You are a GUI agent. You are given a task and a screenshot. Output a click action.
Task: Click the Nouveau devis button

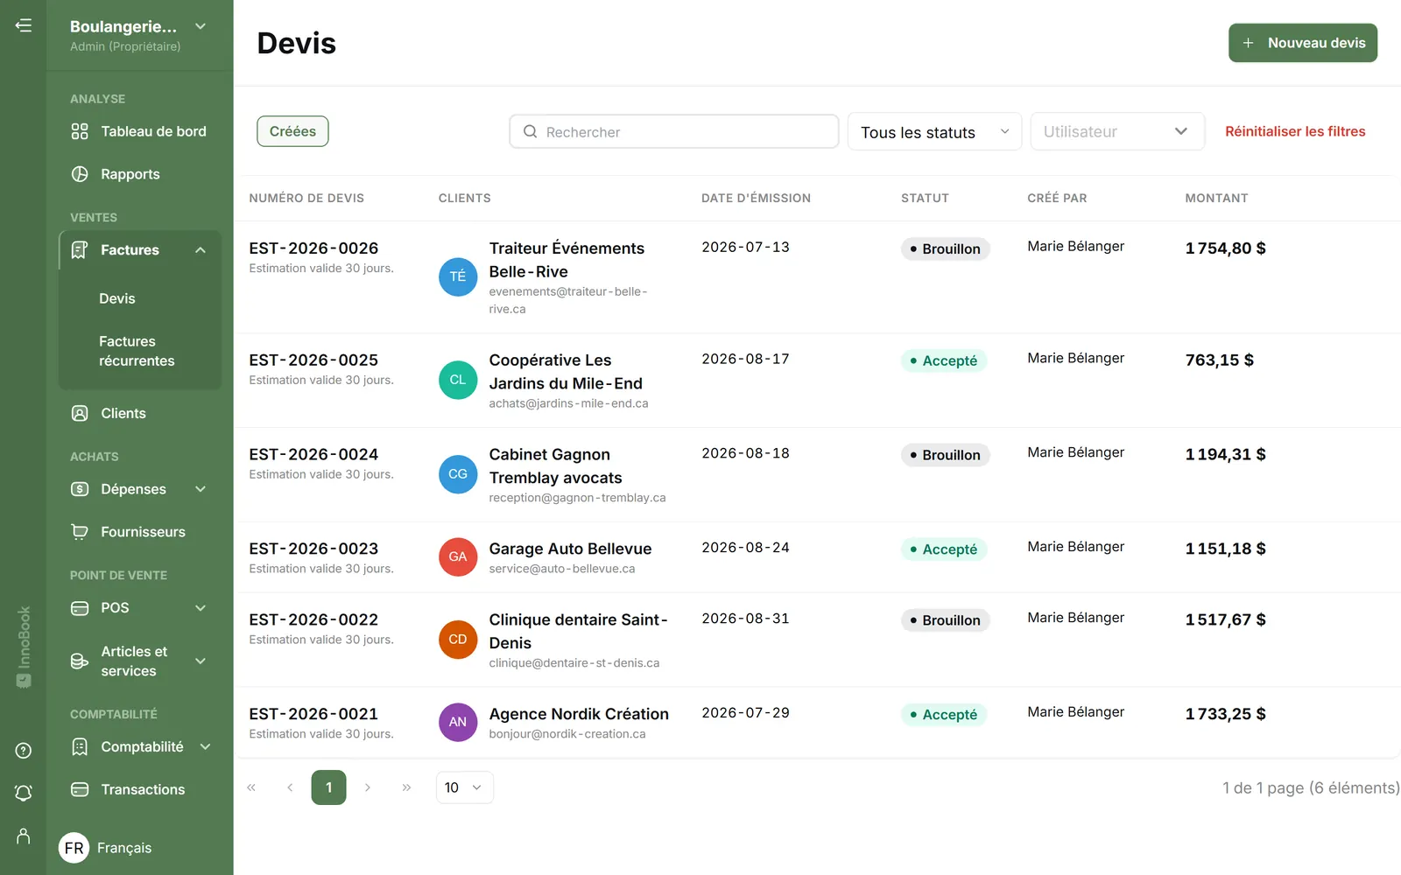1303,43
